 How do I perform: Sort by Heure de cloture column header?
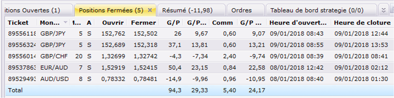[x=362, y=23]
